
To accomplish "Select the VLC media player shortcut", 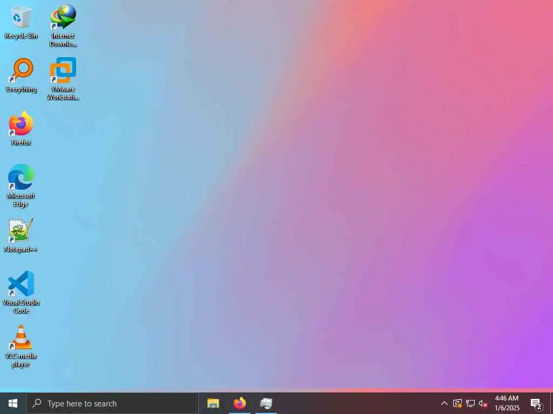I will tap(21, 346).
